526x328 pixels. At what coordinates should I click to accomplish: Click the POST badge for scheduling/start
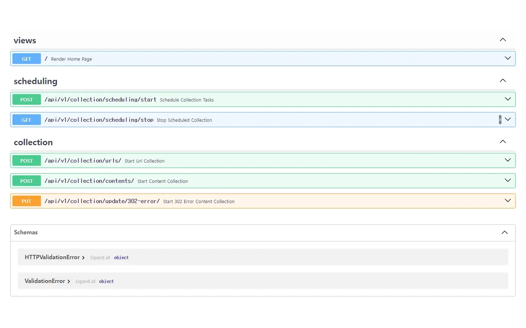(x=27, y=100)
